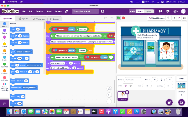Hide the sprite using the crossed eye icon
Image resolution: width=188 pixels, height=117 pixels.
click(131, 86)
